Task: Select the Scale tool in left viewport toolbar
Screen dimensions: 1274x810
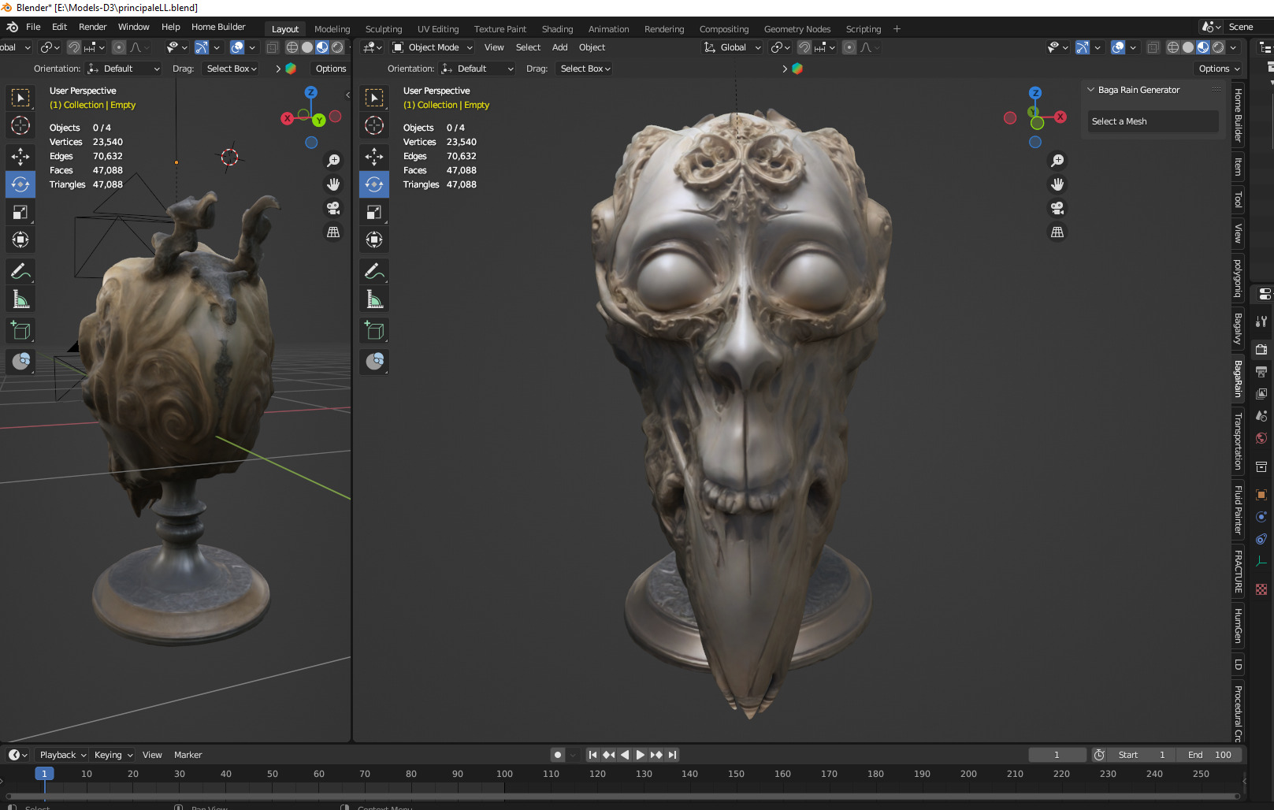Action: [x=20, y=212]
